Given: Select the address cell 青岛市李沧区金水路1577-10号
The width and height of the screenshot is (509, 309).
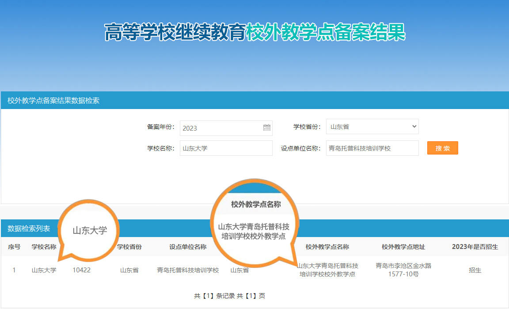Looking at the screenshot, I should pos(403,270).
